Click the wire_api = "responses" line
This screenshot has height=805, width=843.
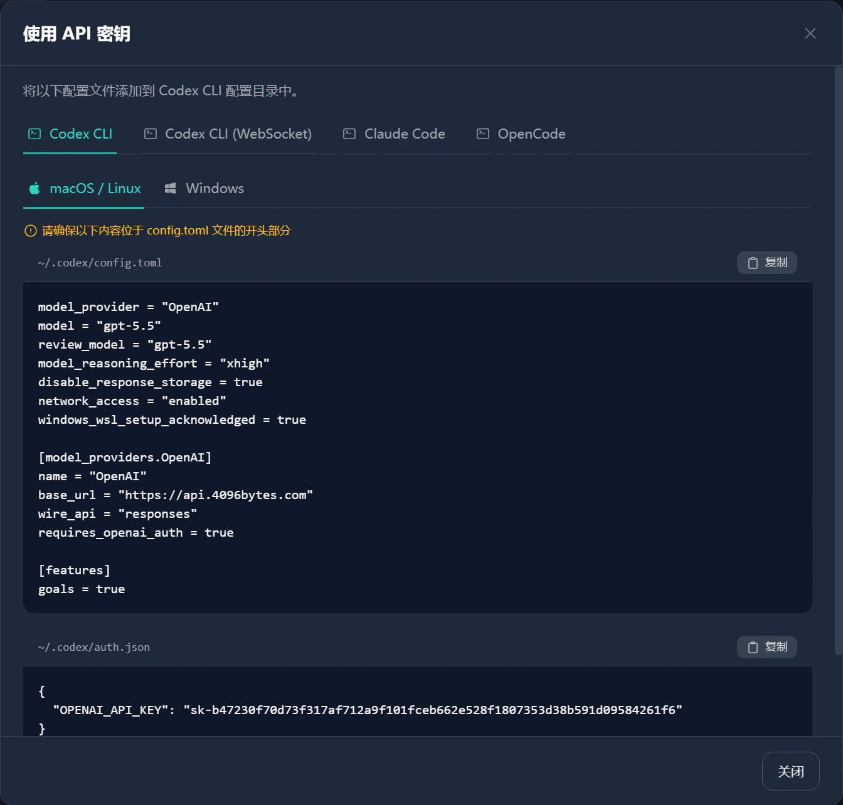[117, 513]
